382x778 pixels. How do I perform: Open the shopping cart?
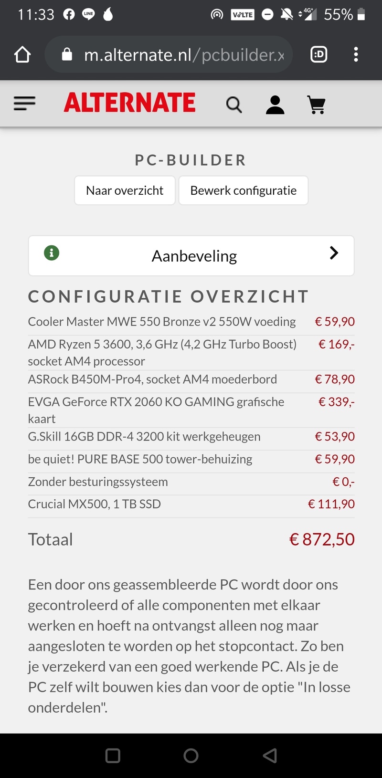click(x=316, y=105)
